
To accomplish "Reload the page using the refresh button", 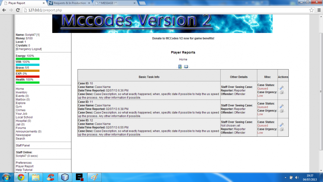I will point(18,10).
